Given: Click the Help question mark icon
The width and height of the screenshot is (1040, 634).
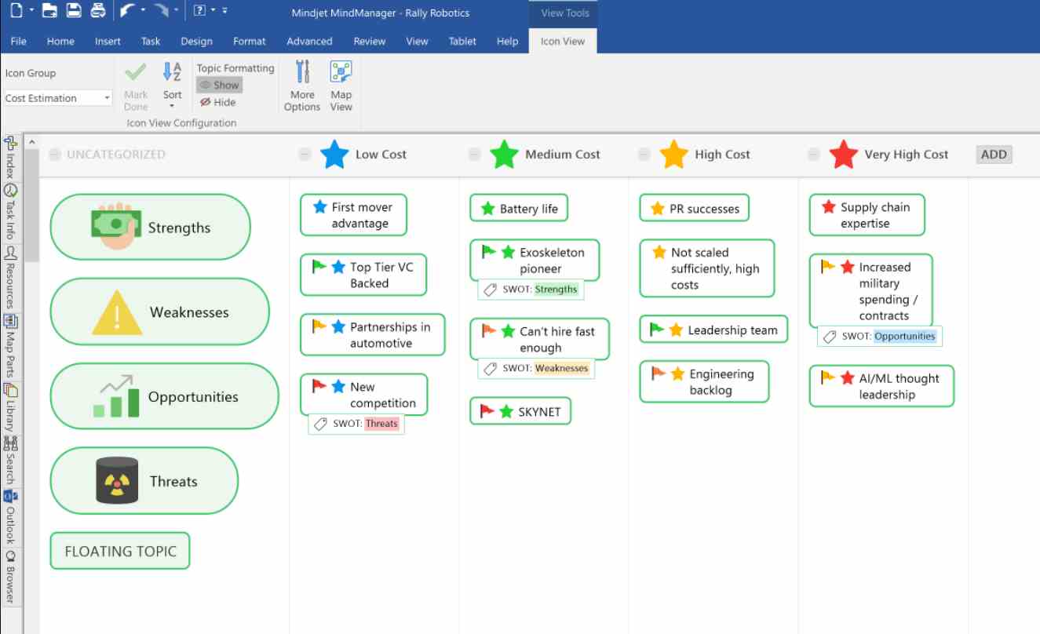Looking at the screenshot, I should (200, 10).
